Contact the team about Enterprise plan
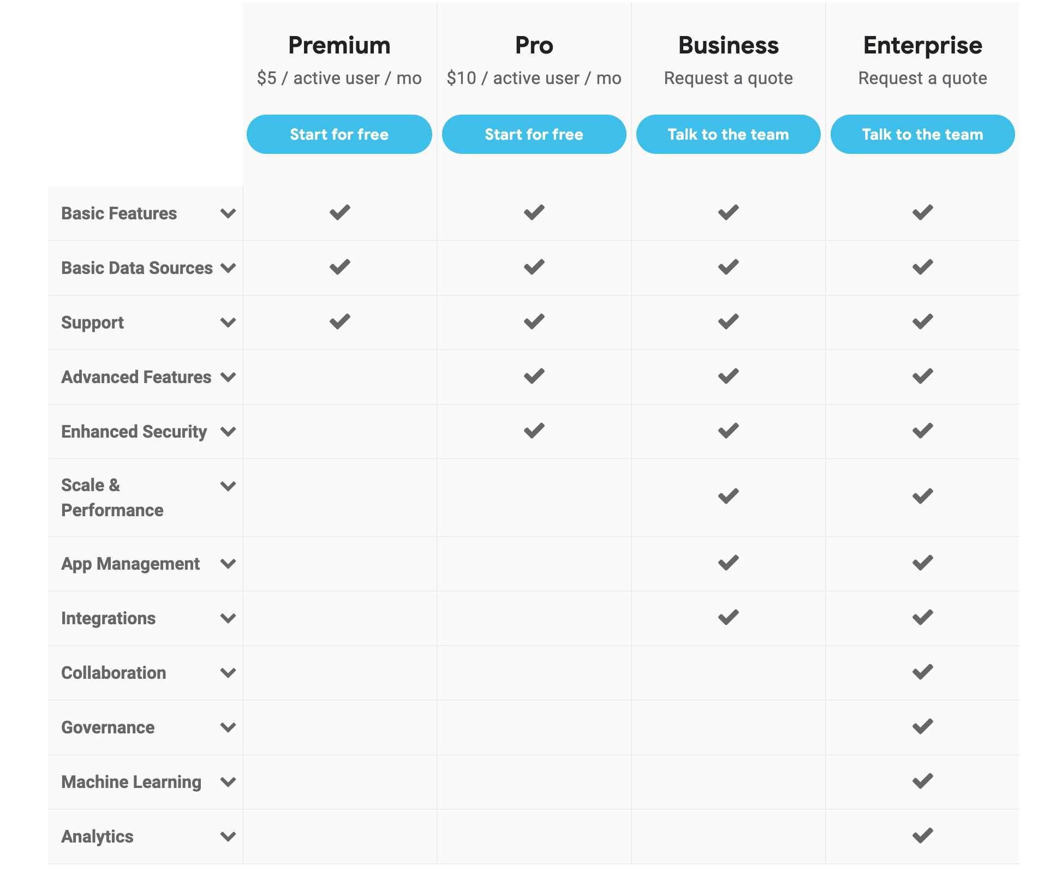Image resolution: width=1050 pixels, height=872 pixels. [x=922, y=134]
